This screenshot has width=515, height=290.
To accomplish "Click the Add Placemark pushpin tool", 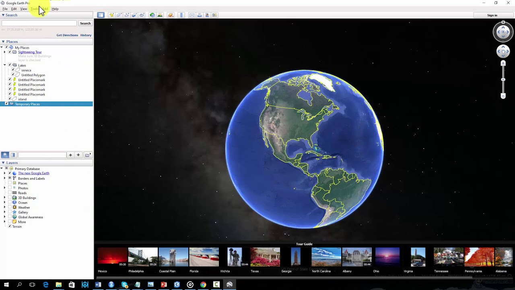I will click(x=111, y=15).
